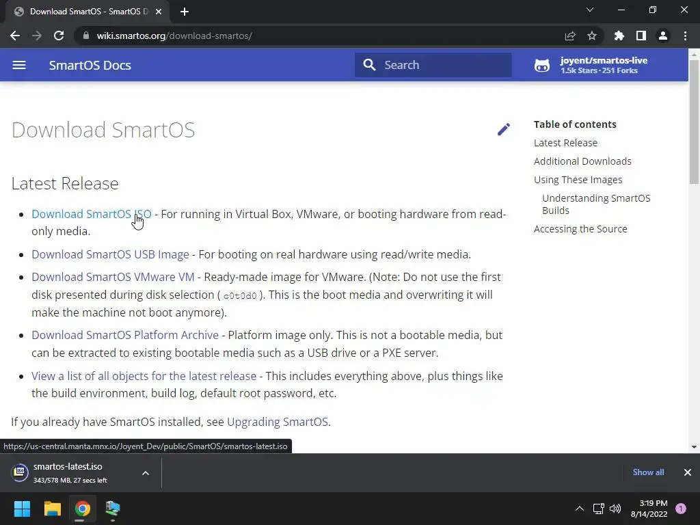Open File Explorer from the taskbar
This screenshot has height=525, width=700.
[52, 509]
